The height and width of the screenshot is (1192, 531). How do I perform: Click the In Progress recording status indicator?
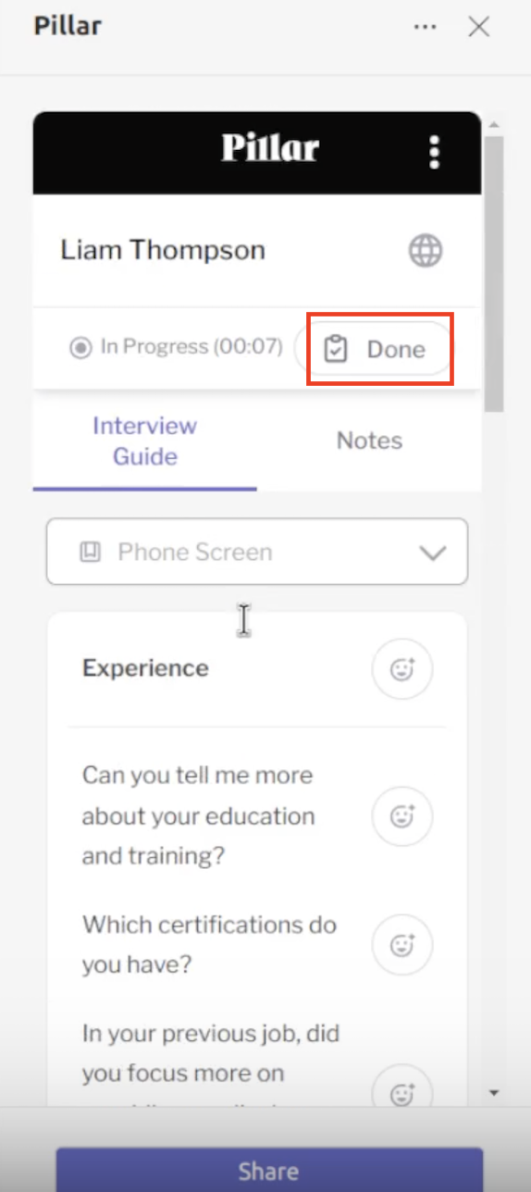(x=176, y=347)
